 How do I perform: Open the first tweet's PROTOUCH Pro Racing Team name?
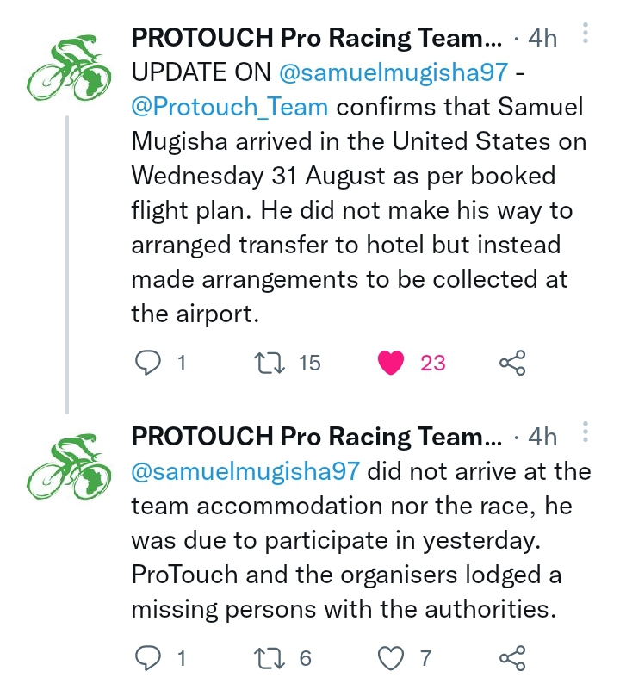[x=317, y=38]
